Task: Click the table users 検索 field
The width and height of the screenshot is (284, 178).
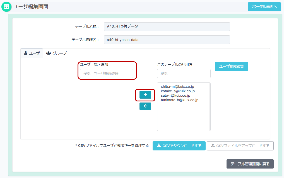Action: pos(184,74)
